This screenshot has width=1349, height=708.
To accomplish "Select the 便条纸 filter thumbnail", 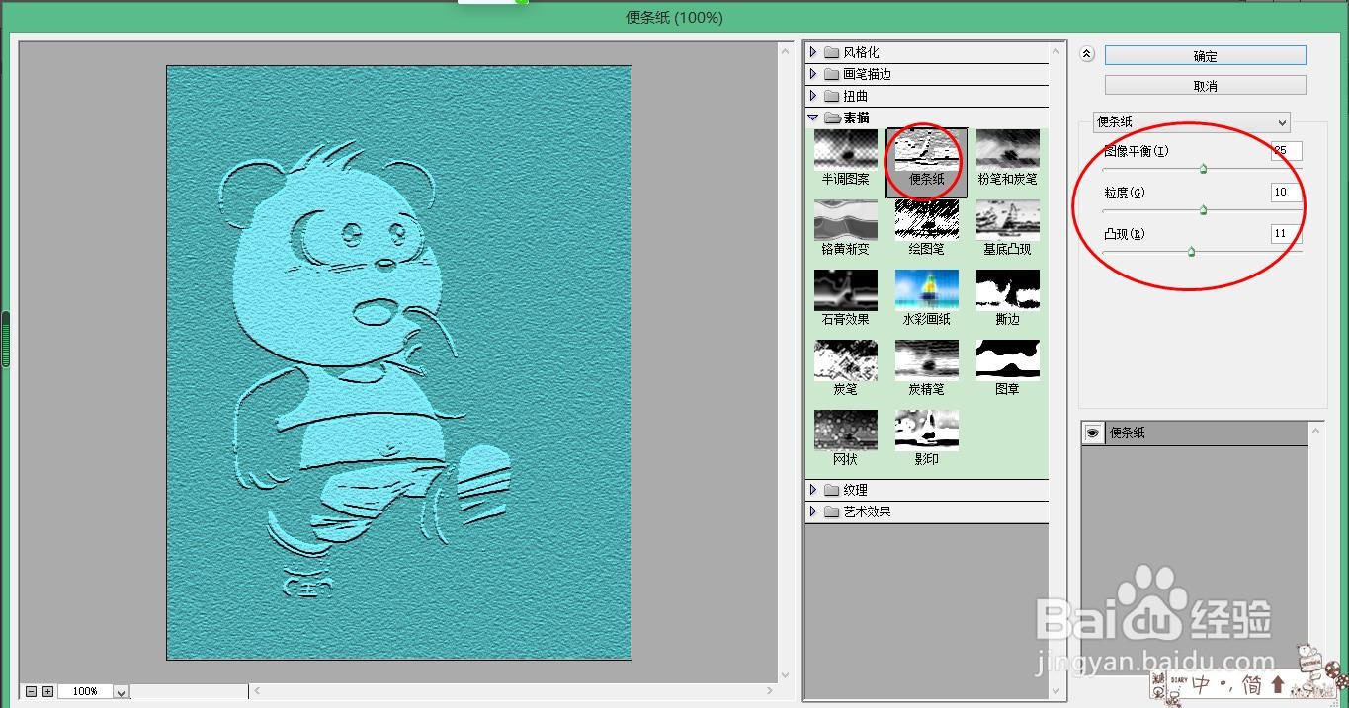I will (x=926, y=149).
